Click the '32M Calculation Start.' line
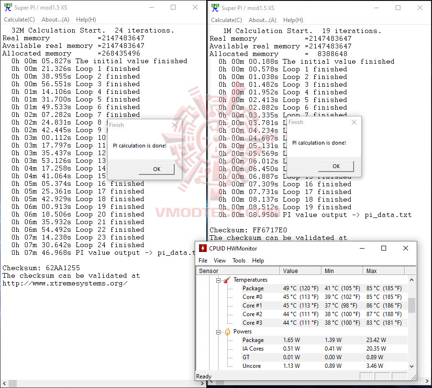 pos(93,30)
